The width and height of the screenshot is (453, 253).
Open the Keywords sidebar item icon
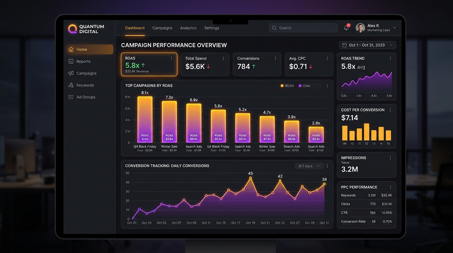(71, 85)
